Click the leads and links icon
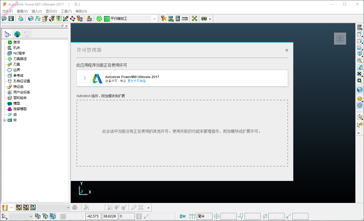This screenshot has width=364, height=221. pyautogui.click(x=59, y=19)
